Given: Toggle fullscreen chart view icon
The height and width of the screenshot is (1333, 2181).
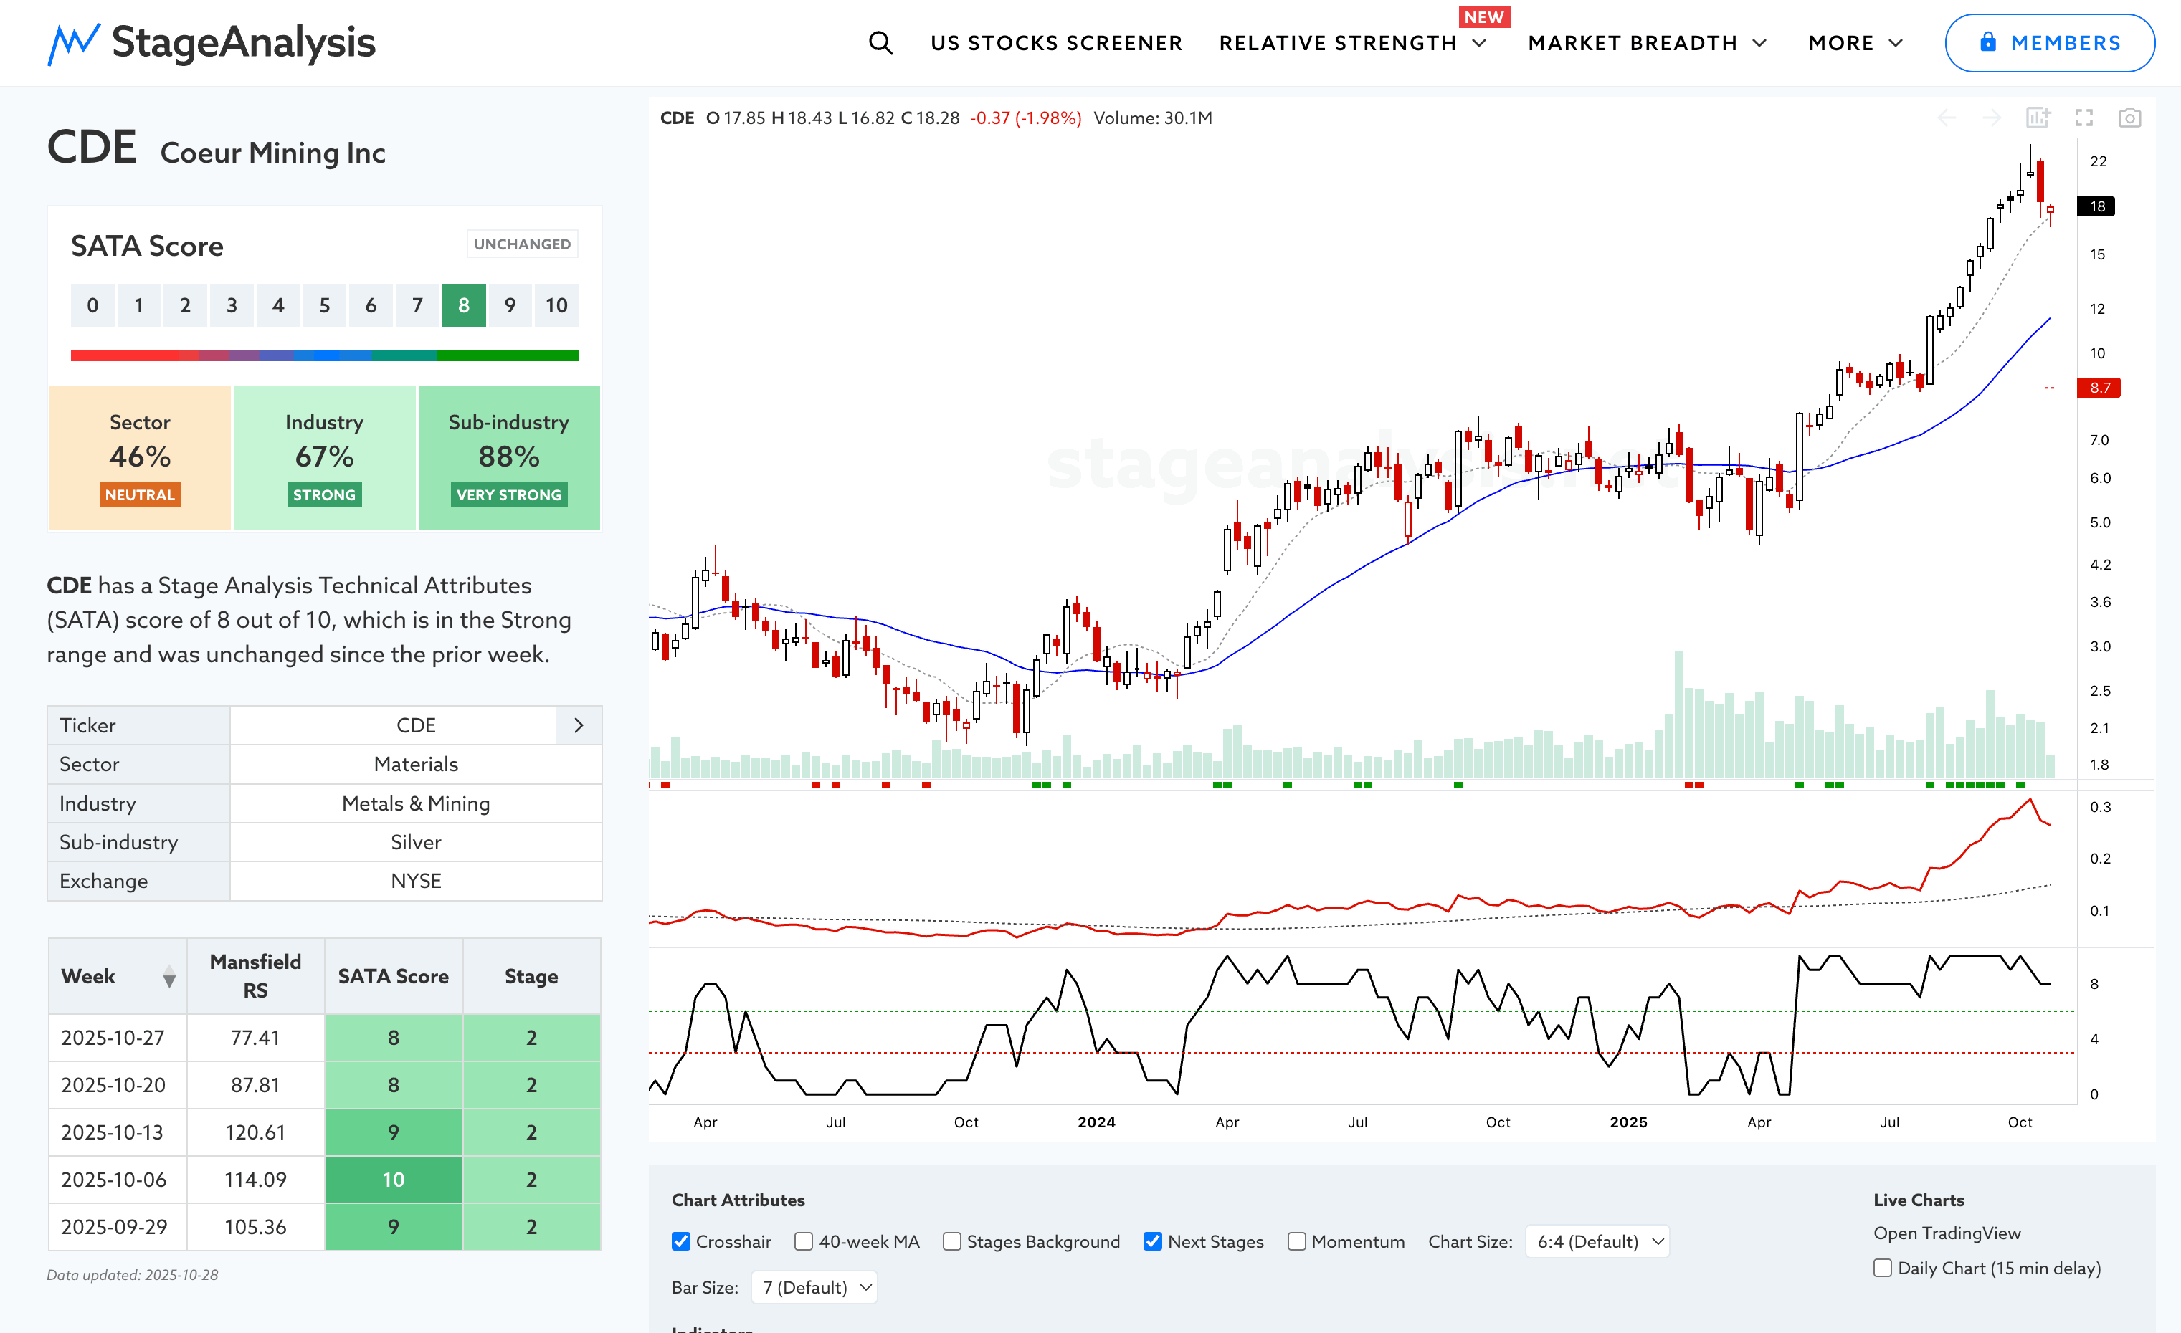Looking at the screenshot, I should [2083, 118].
